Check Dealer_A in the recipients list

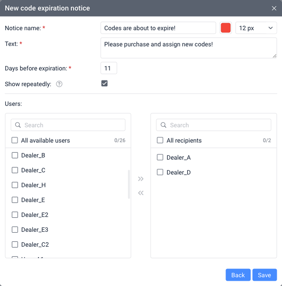[160, 157]
